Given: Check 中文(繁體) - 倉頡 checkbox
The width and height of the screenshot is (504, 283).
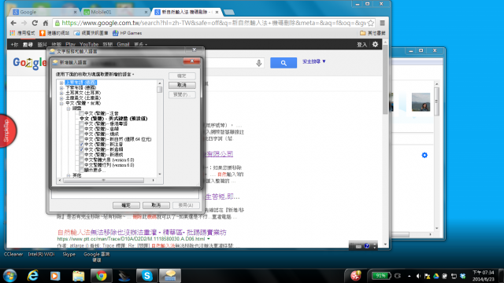Looking at the screenshot, I should coord(82,129).
